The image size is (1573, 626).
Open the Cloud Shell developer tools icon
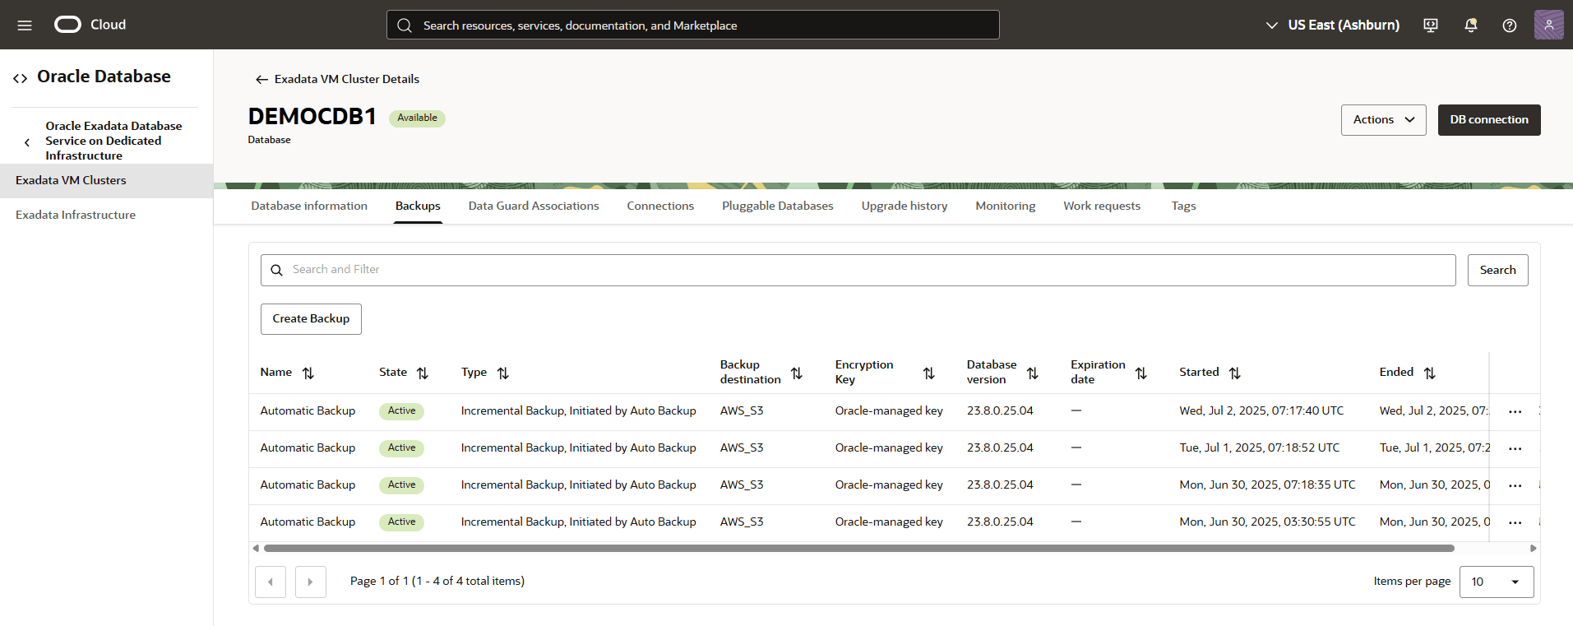click(x=1431, y=26)
